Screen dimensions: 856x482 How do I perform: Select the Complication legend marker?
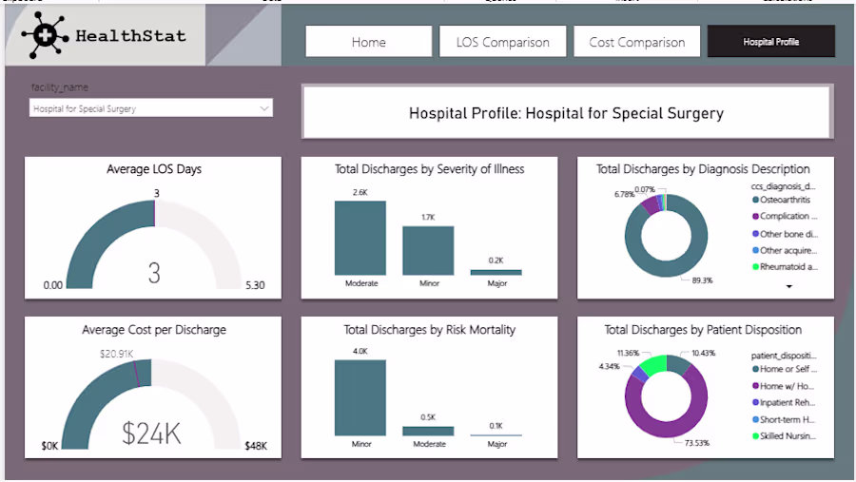[754, 217]
